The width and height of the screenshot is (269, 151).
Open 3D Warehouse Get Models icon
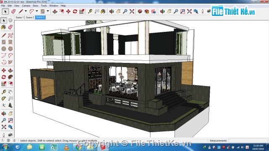click(140, 11)
